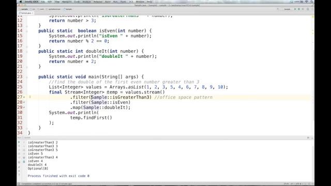Click line number 30 in the gutter
This screenshot has width=331, height=186.
pos(20,113)
